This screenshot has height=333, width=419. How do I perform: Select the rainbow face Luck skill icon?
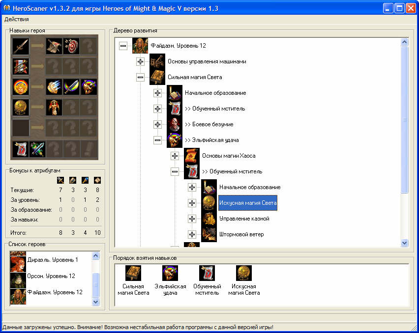21,87
